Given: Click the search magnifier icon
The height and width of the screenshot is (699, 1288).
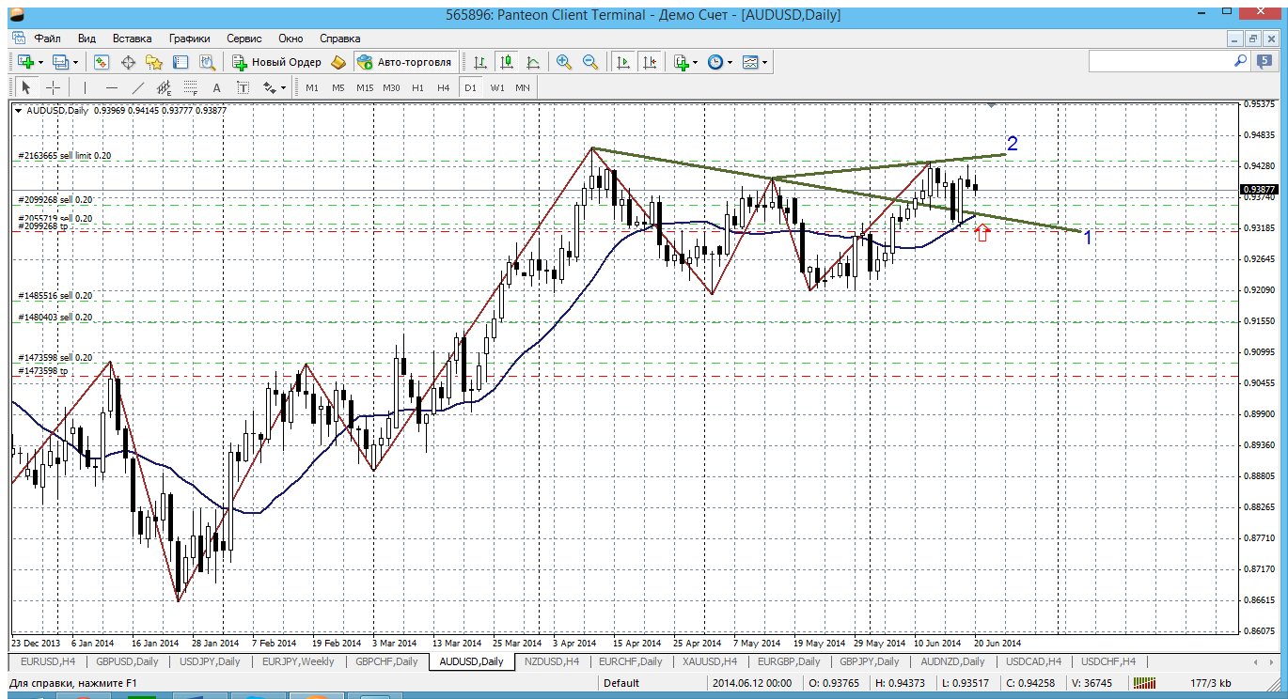Looking at the screenshot, I should [x=1241, y=61].
